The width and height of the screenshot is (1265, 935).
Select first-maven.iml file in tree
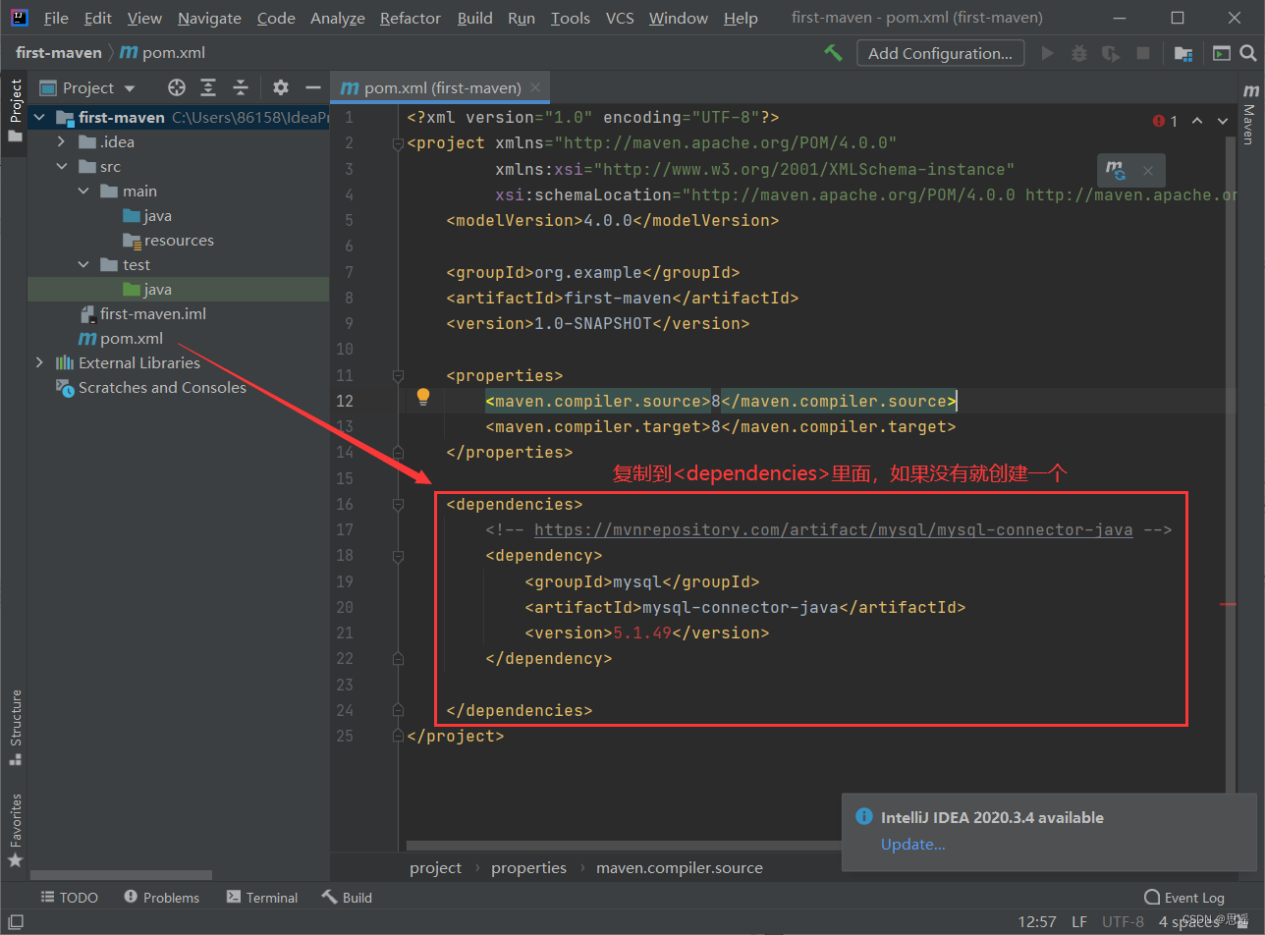tap(152, 313)
